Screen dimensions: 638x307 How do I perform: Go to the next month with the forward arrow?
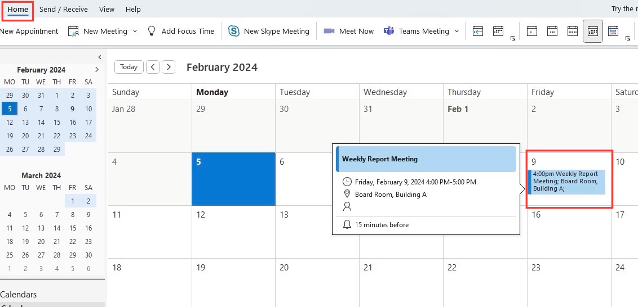click(x=169, y=67)
